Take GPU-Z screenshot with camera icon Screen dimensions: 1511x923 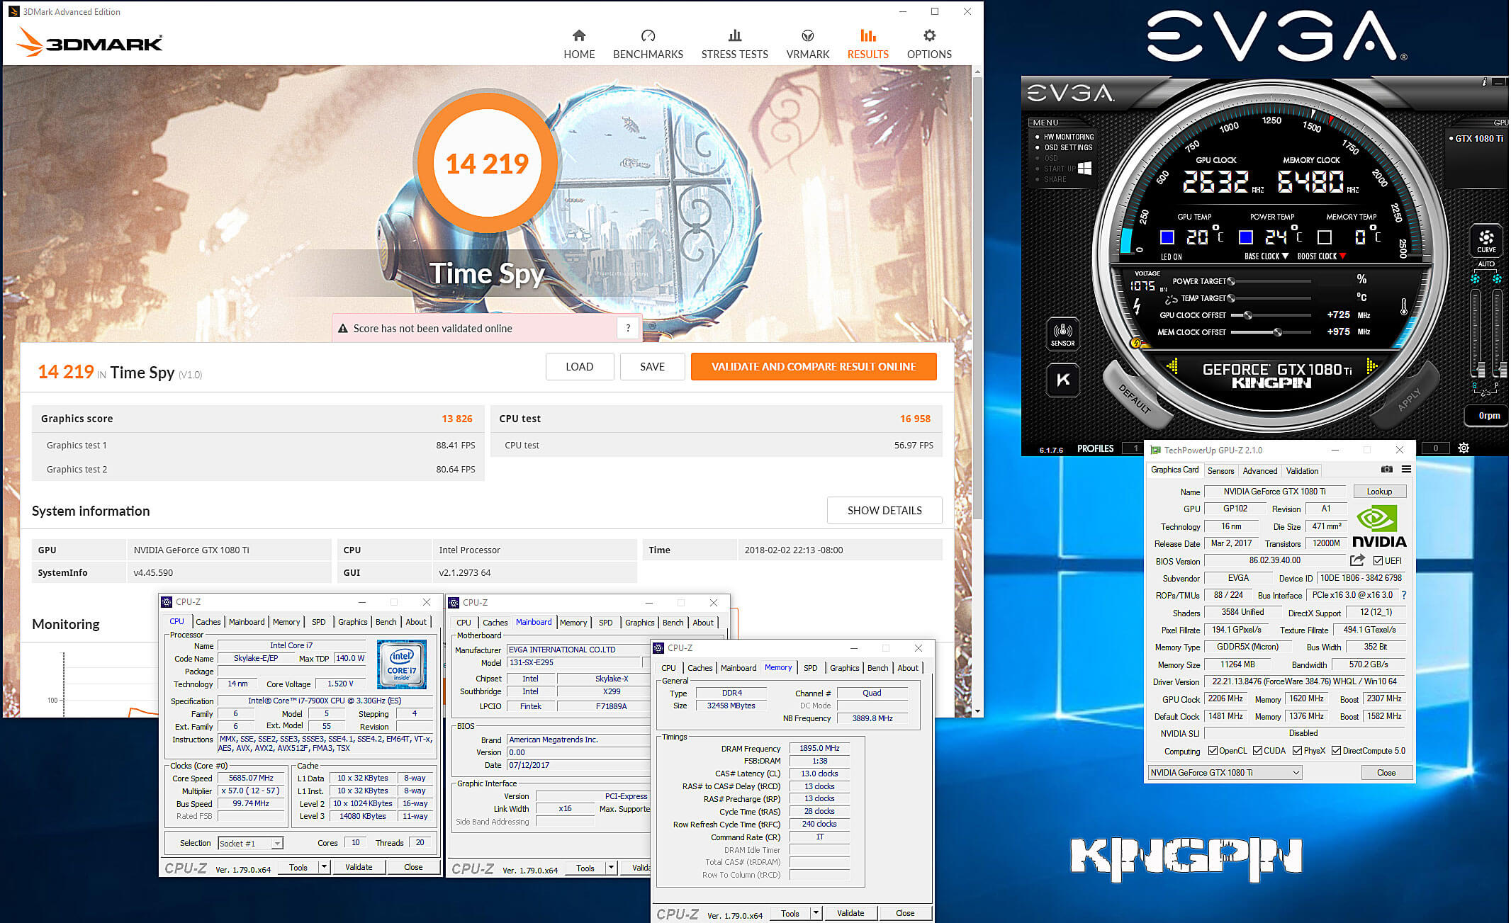(1387, 470)
